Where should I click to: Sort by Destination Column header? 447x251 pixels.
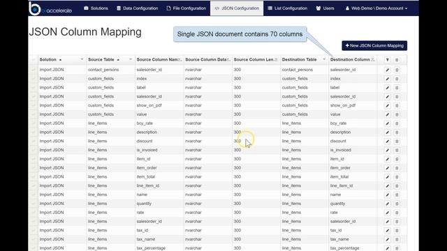(350, 59)
